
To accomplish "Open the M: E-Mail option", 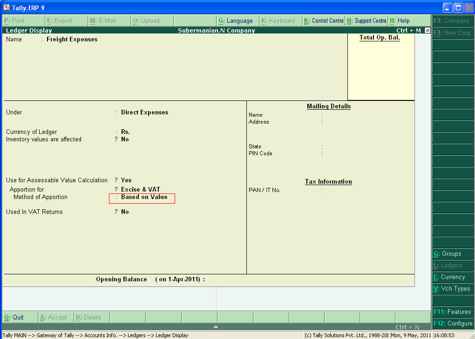I will 107,20.
